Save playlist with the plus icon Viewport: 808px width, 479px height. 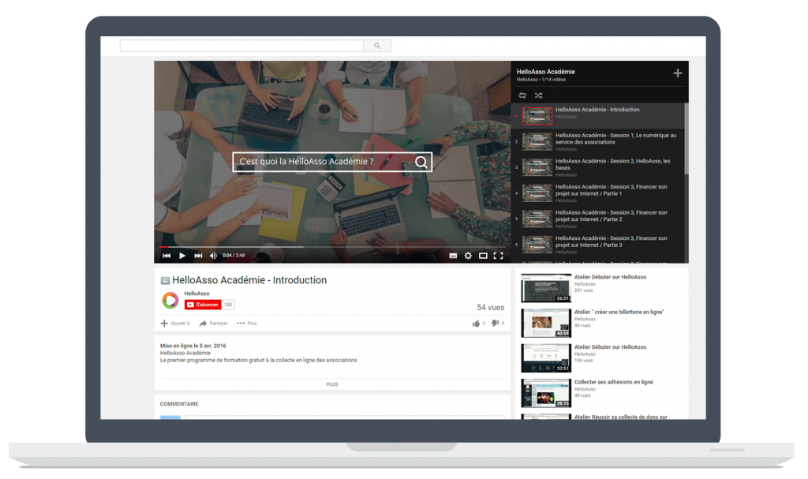click(x=678, y=73)
